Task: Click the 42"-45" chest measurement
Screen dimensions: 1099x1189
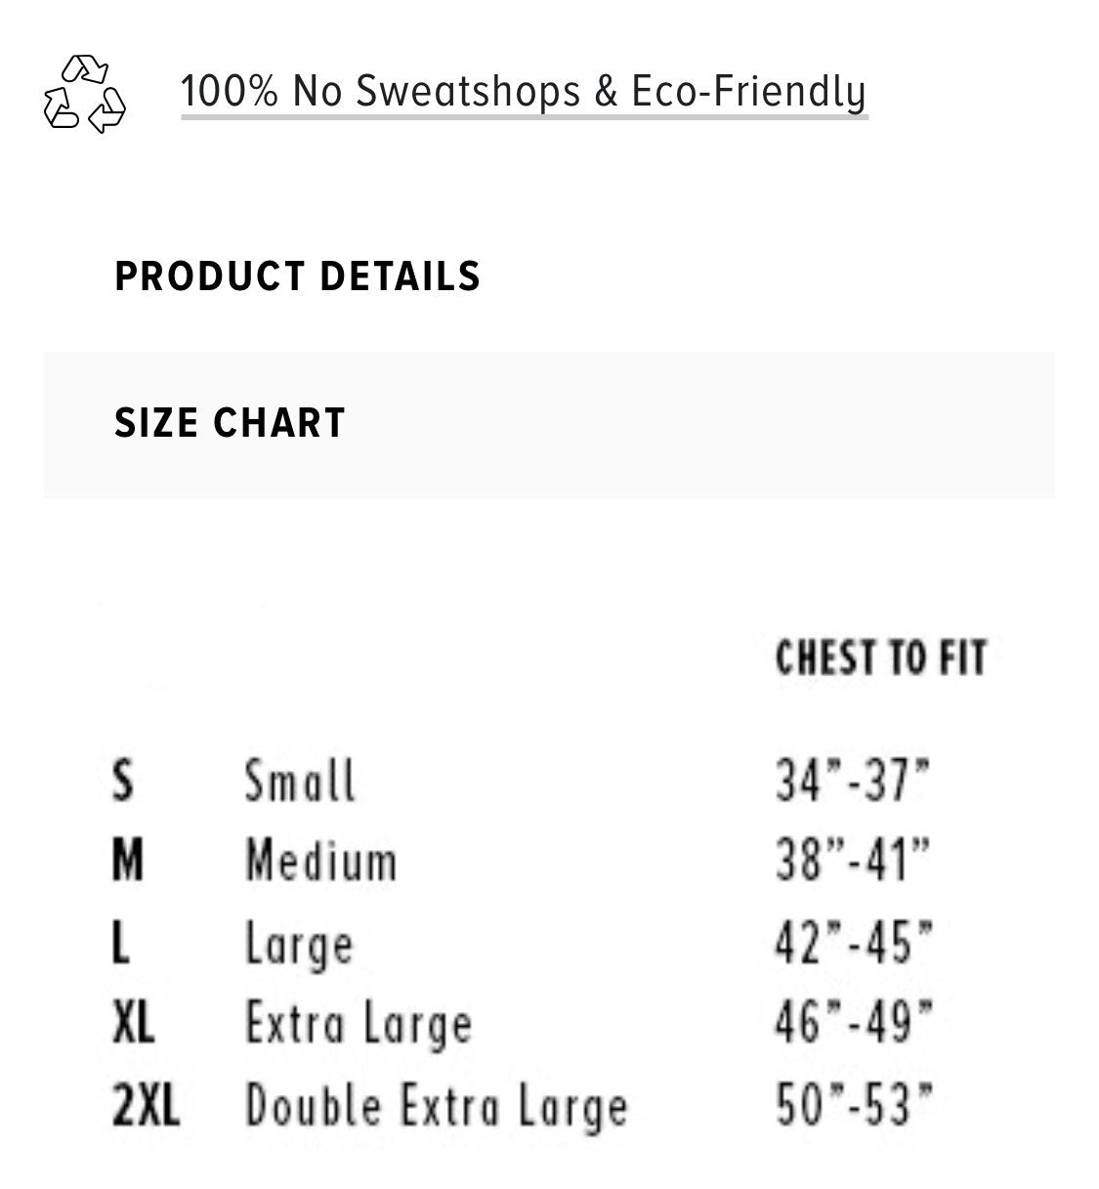Action: (x=854, y=943)
